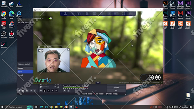The width and height of the screenshot is (194, 109).
Task: Open Steam desktop icon
Action: point(11,4)
